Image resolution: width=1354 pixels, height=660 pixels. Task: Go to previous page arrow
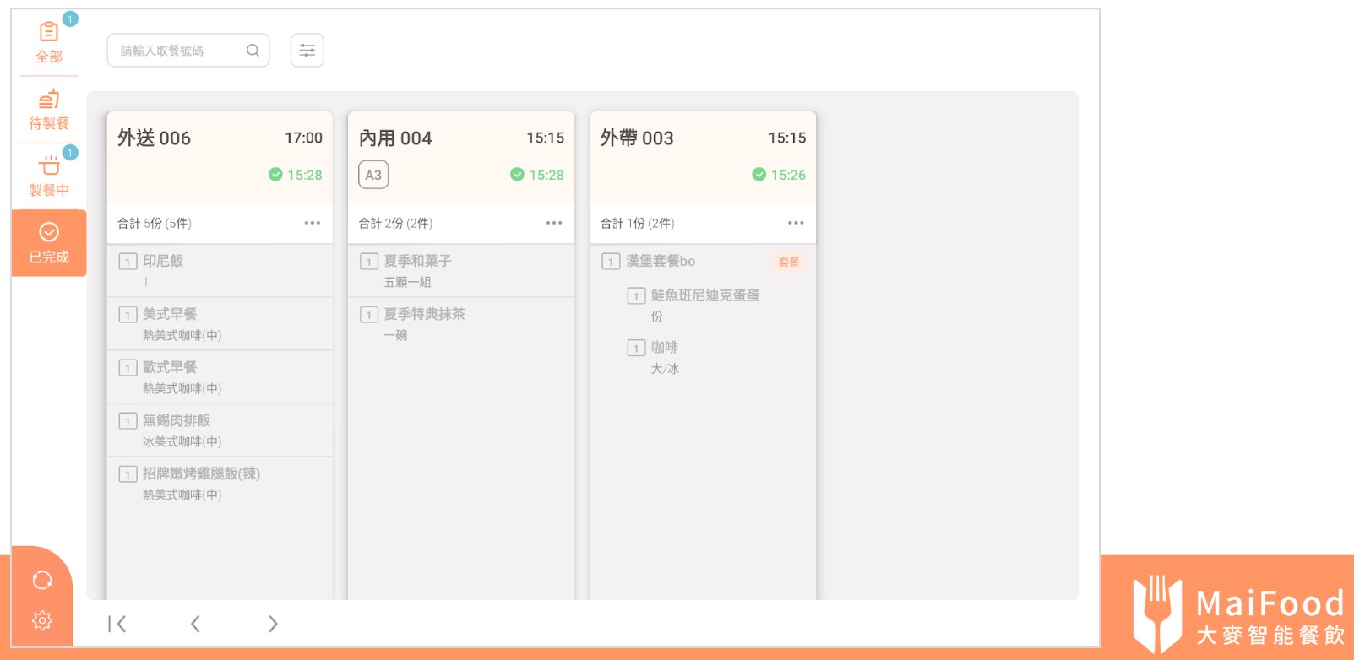pyautogui.click(x=195, y=624)
